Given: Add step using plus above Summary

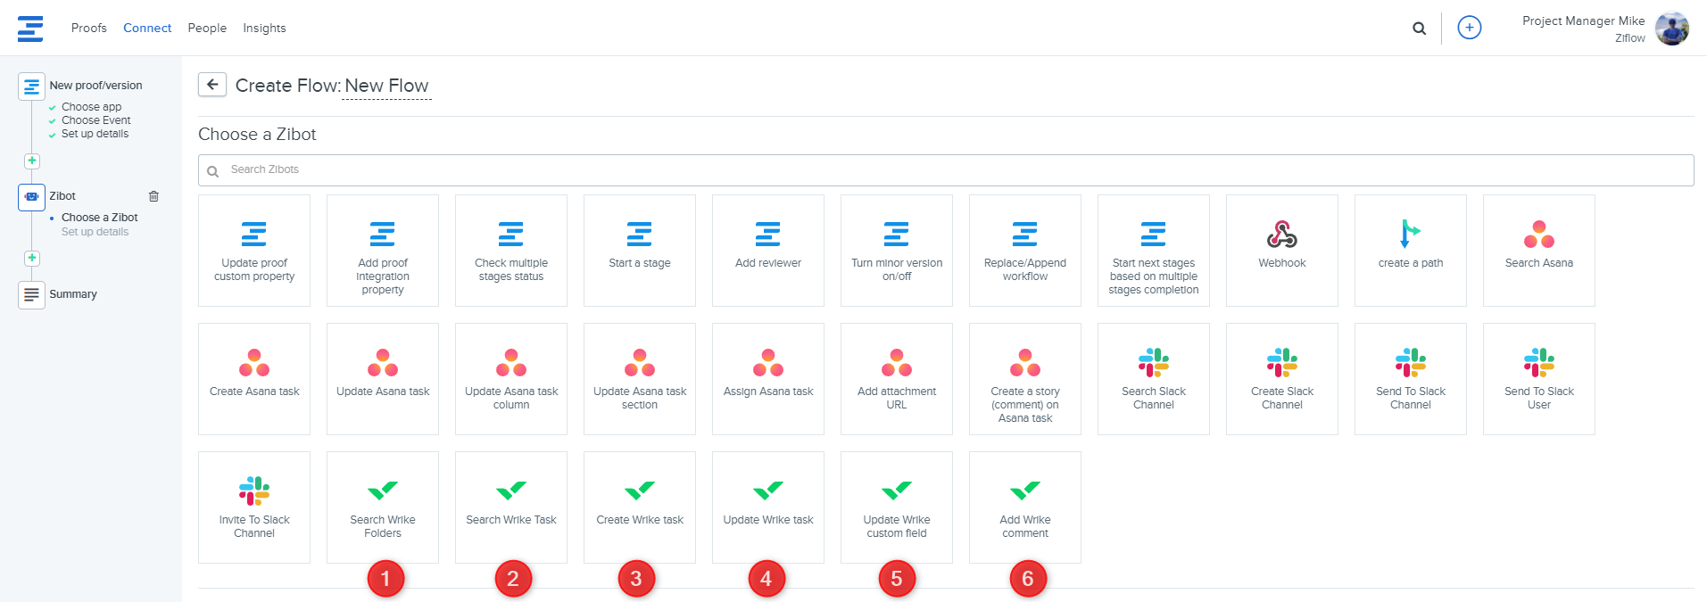Looking at the screenshot, I should coord(32,259).
